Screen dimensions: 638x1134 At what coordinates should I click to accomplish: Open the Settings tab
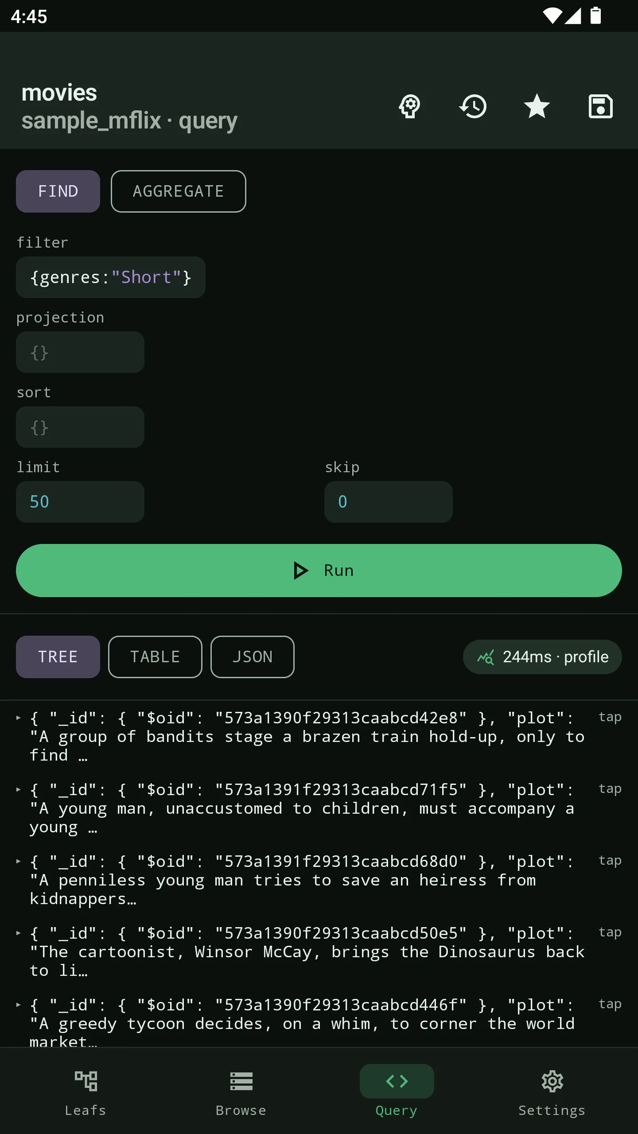552,1092
